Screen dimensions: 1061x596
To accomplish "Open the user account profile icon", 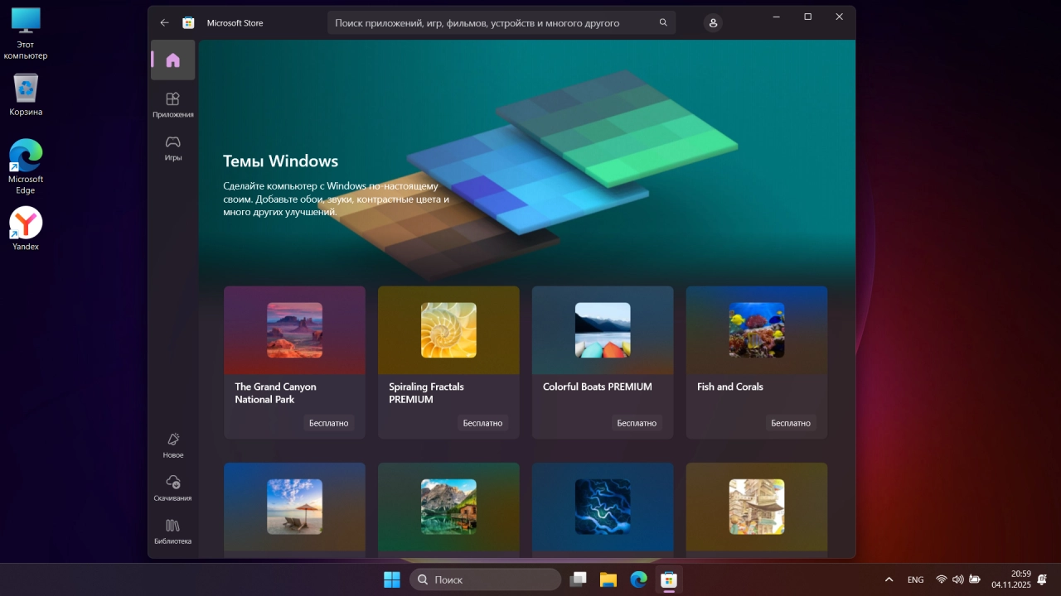I will pos(713,23).
